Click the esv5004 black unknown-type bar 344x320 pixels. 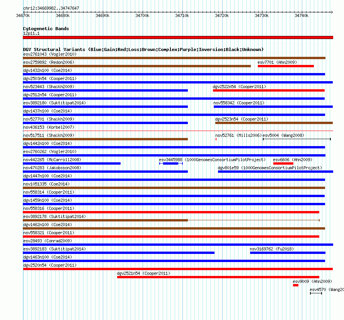point(297,139)
